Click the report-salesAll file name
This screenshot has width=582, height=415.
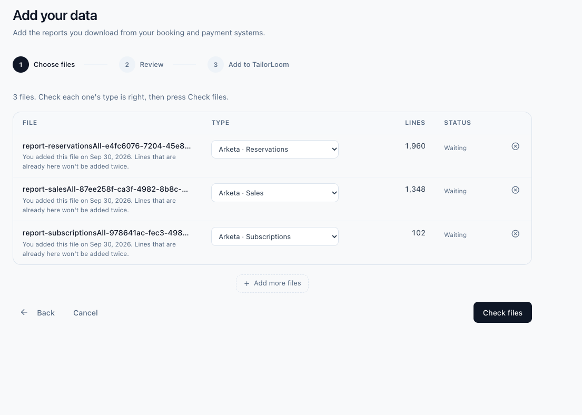105,189
